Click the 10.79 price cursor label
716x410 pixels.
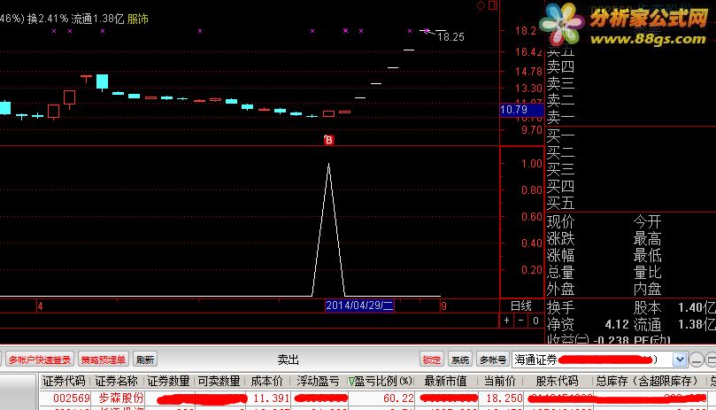(521, 110)
